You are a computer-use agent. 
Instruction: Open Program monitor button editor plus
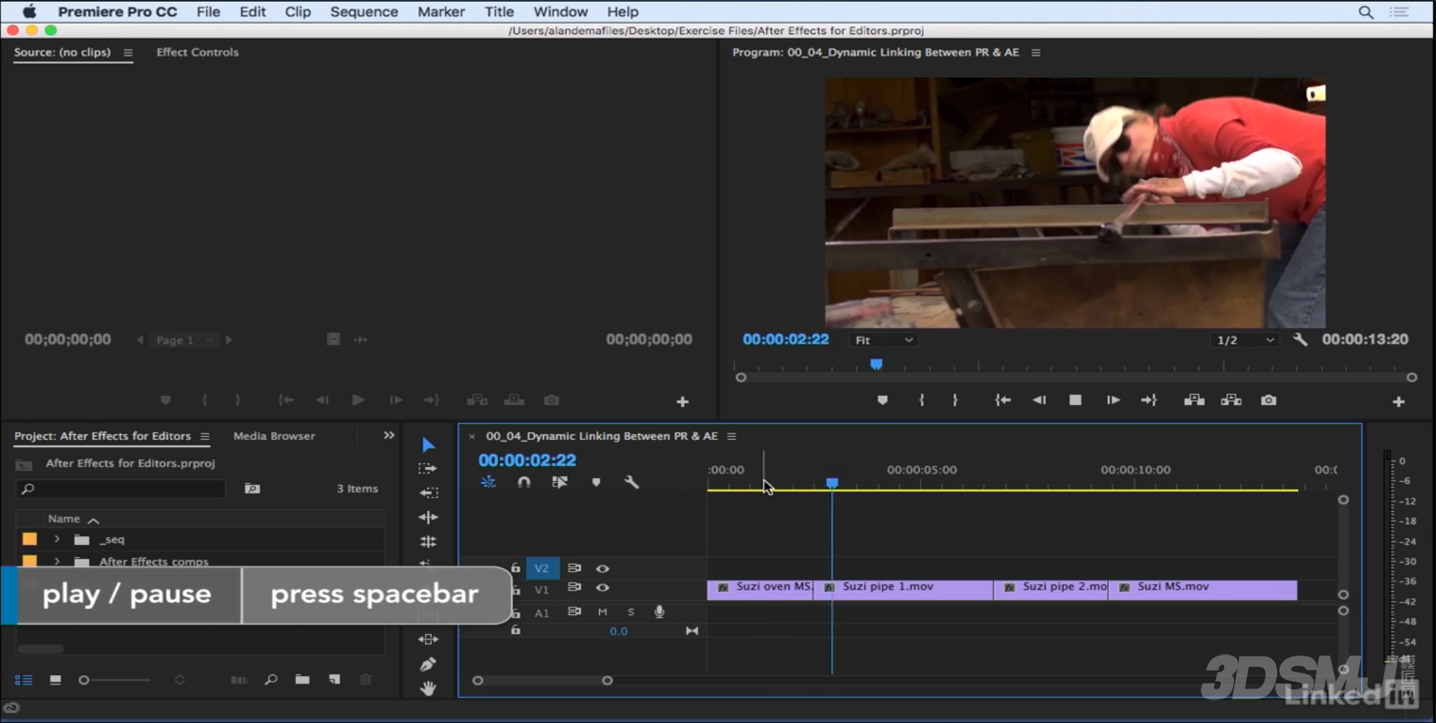(x=1399, y=402)
